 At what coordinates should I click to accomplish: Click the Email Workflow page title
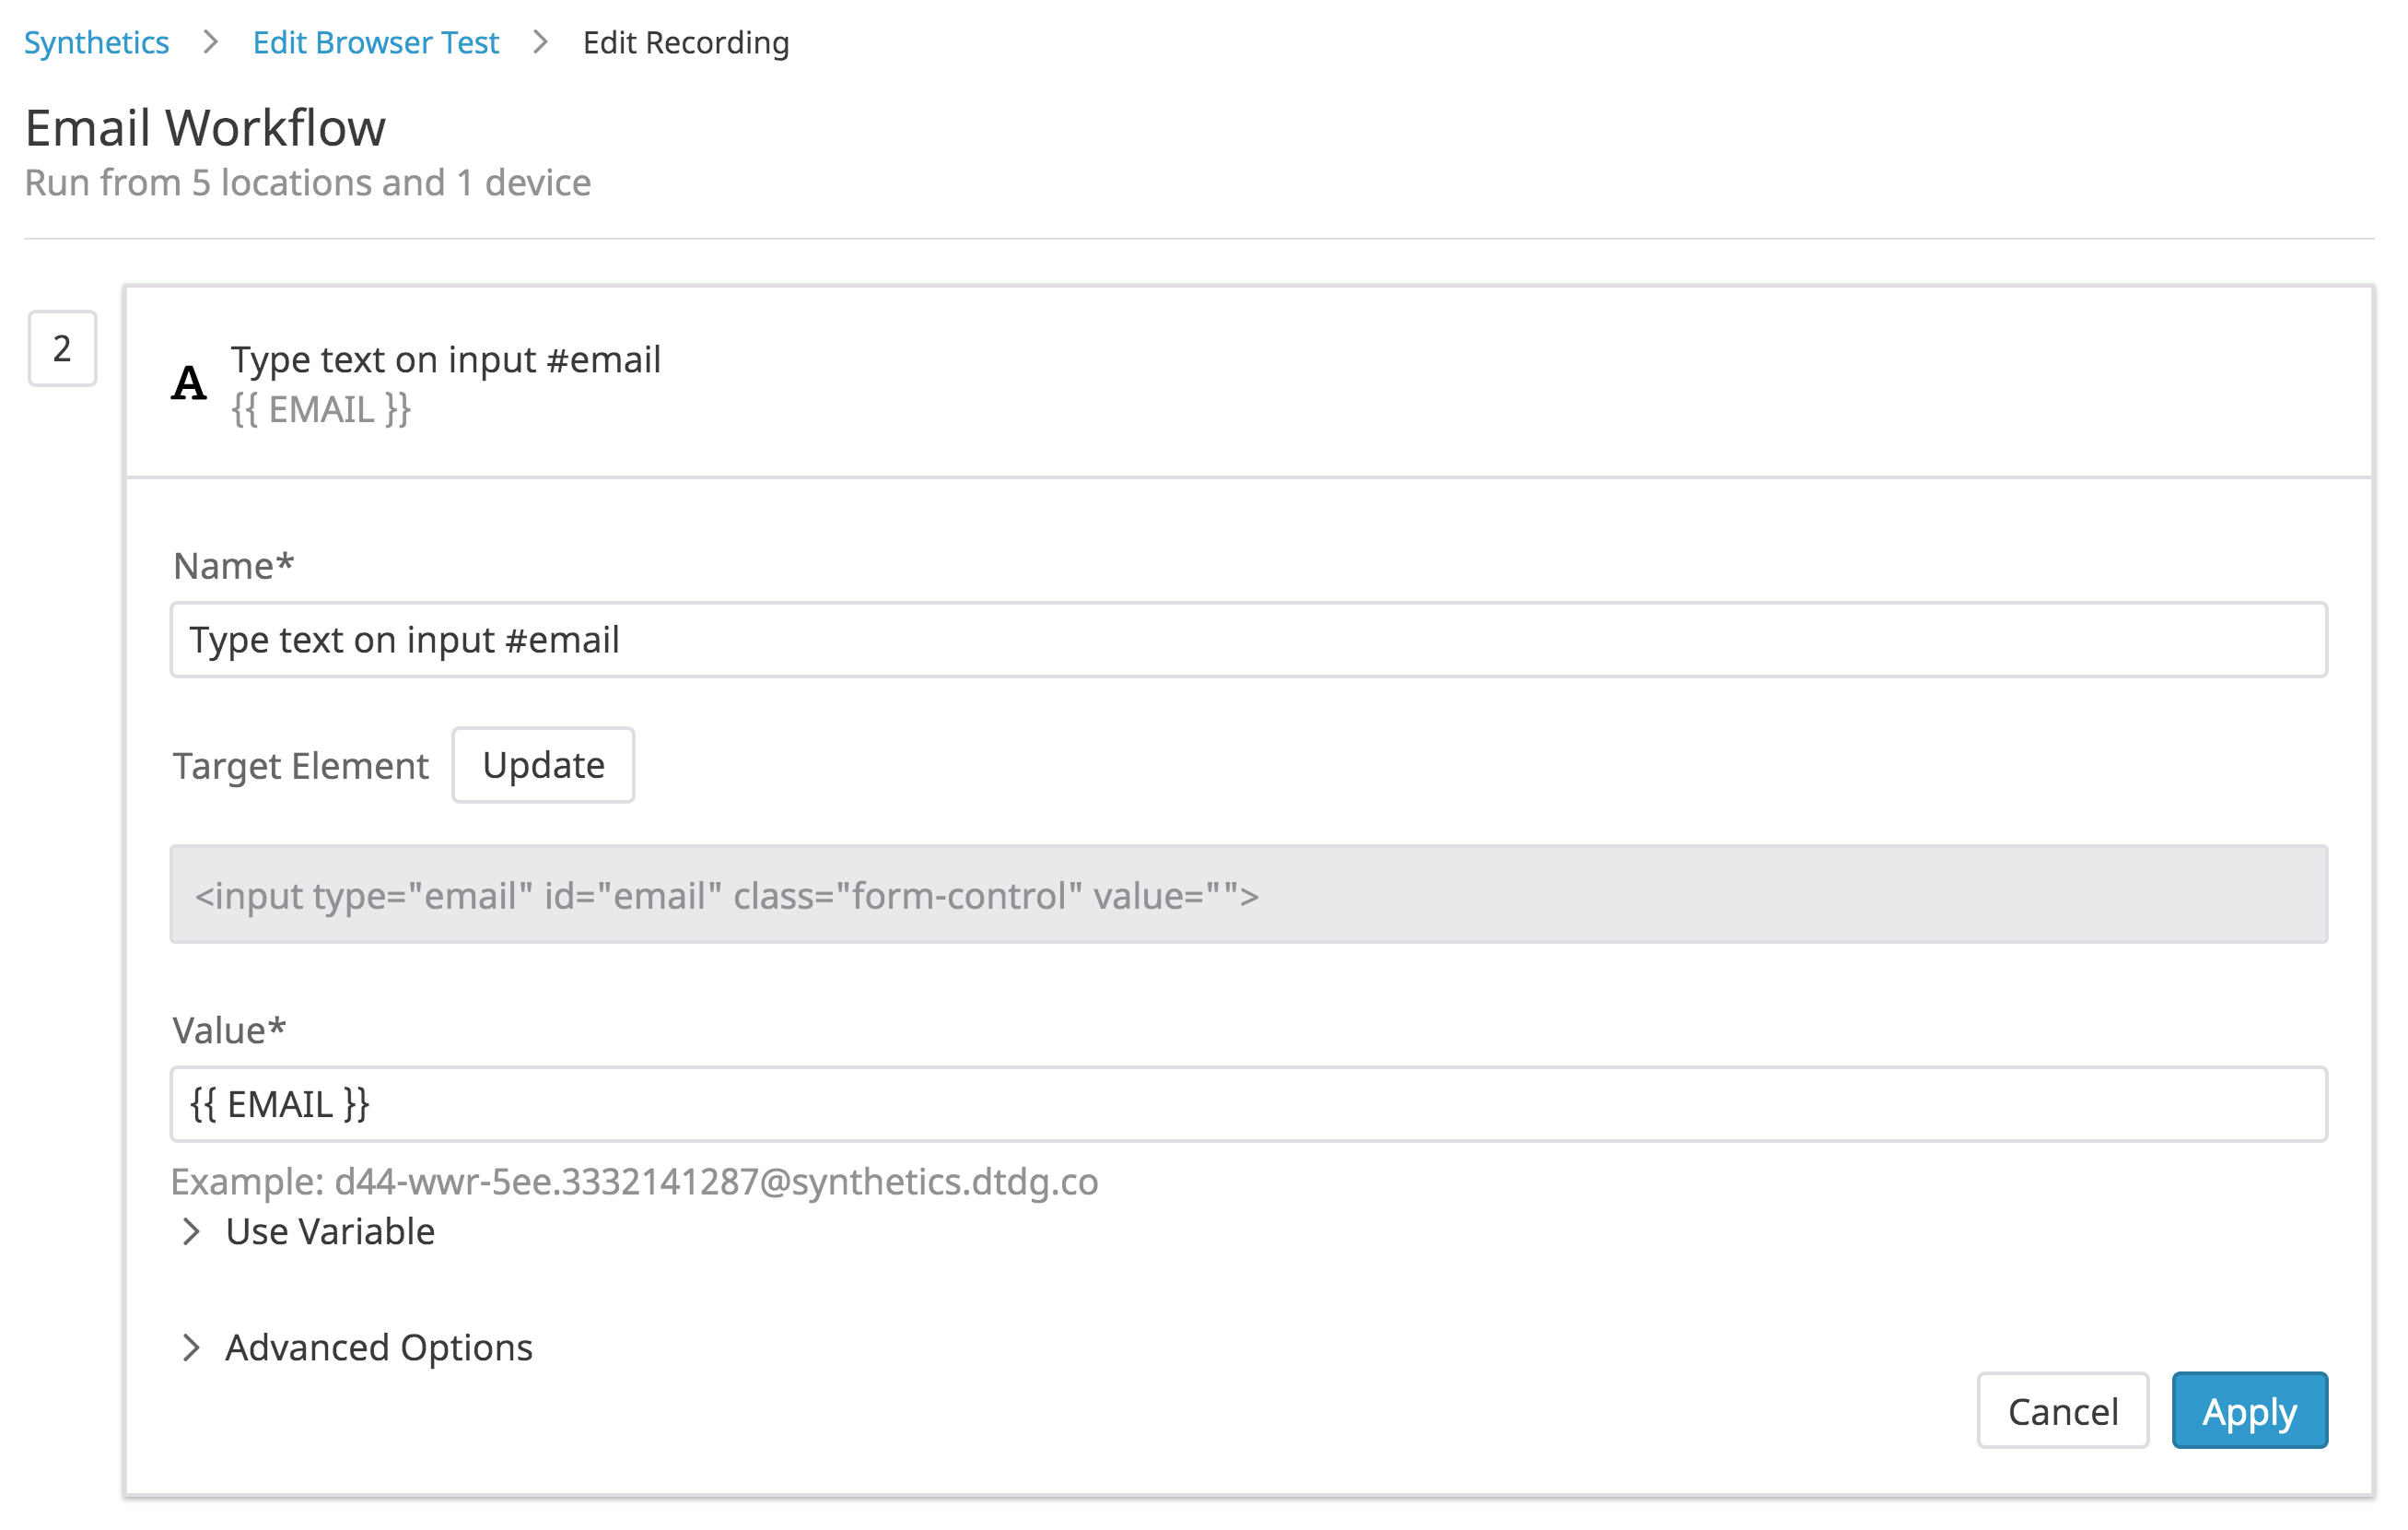pyautogui.click(x=204, y=126)
